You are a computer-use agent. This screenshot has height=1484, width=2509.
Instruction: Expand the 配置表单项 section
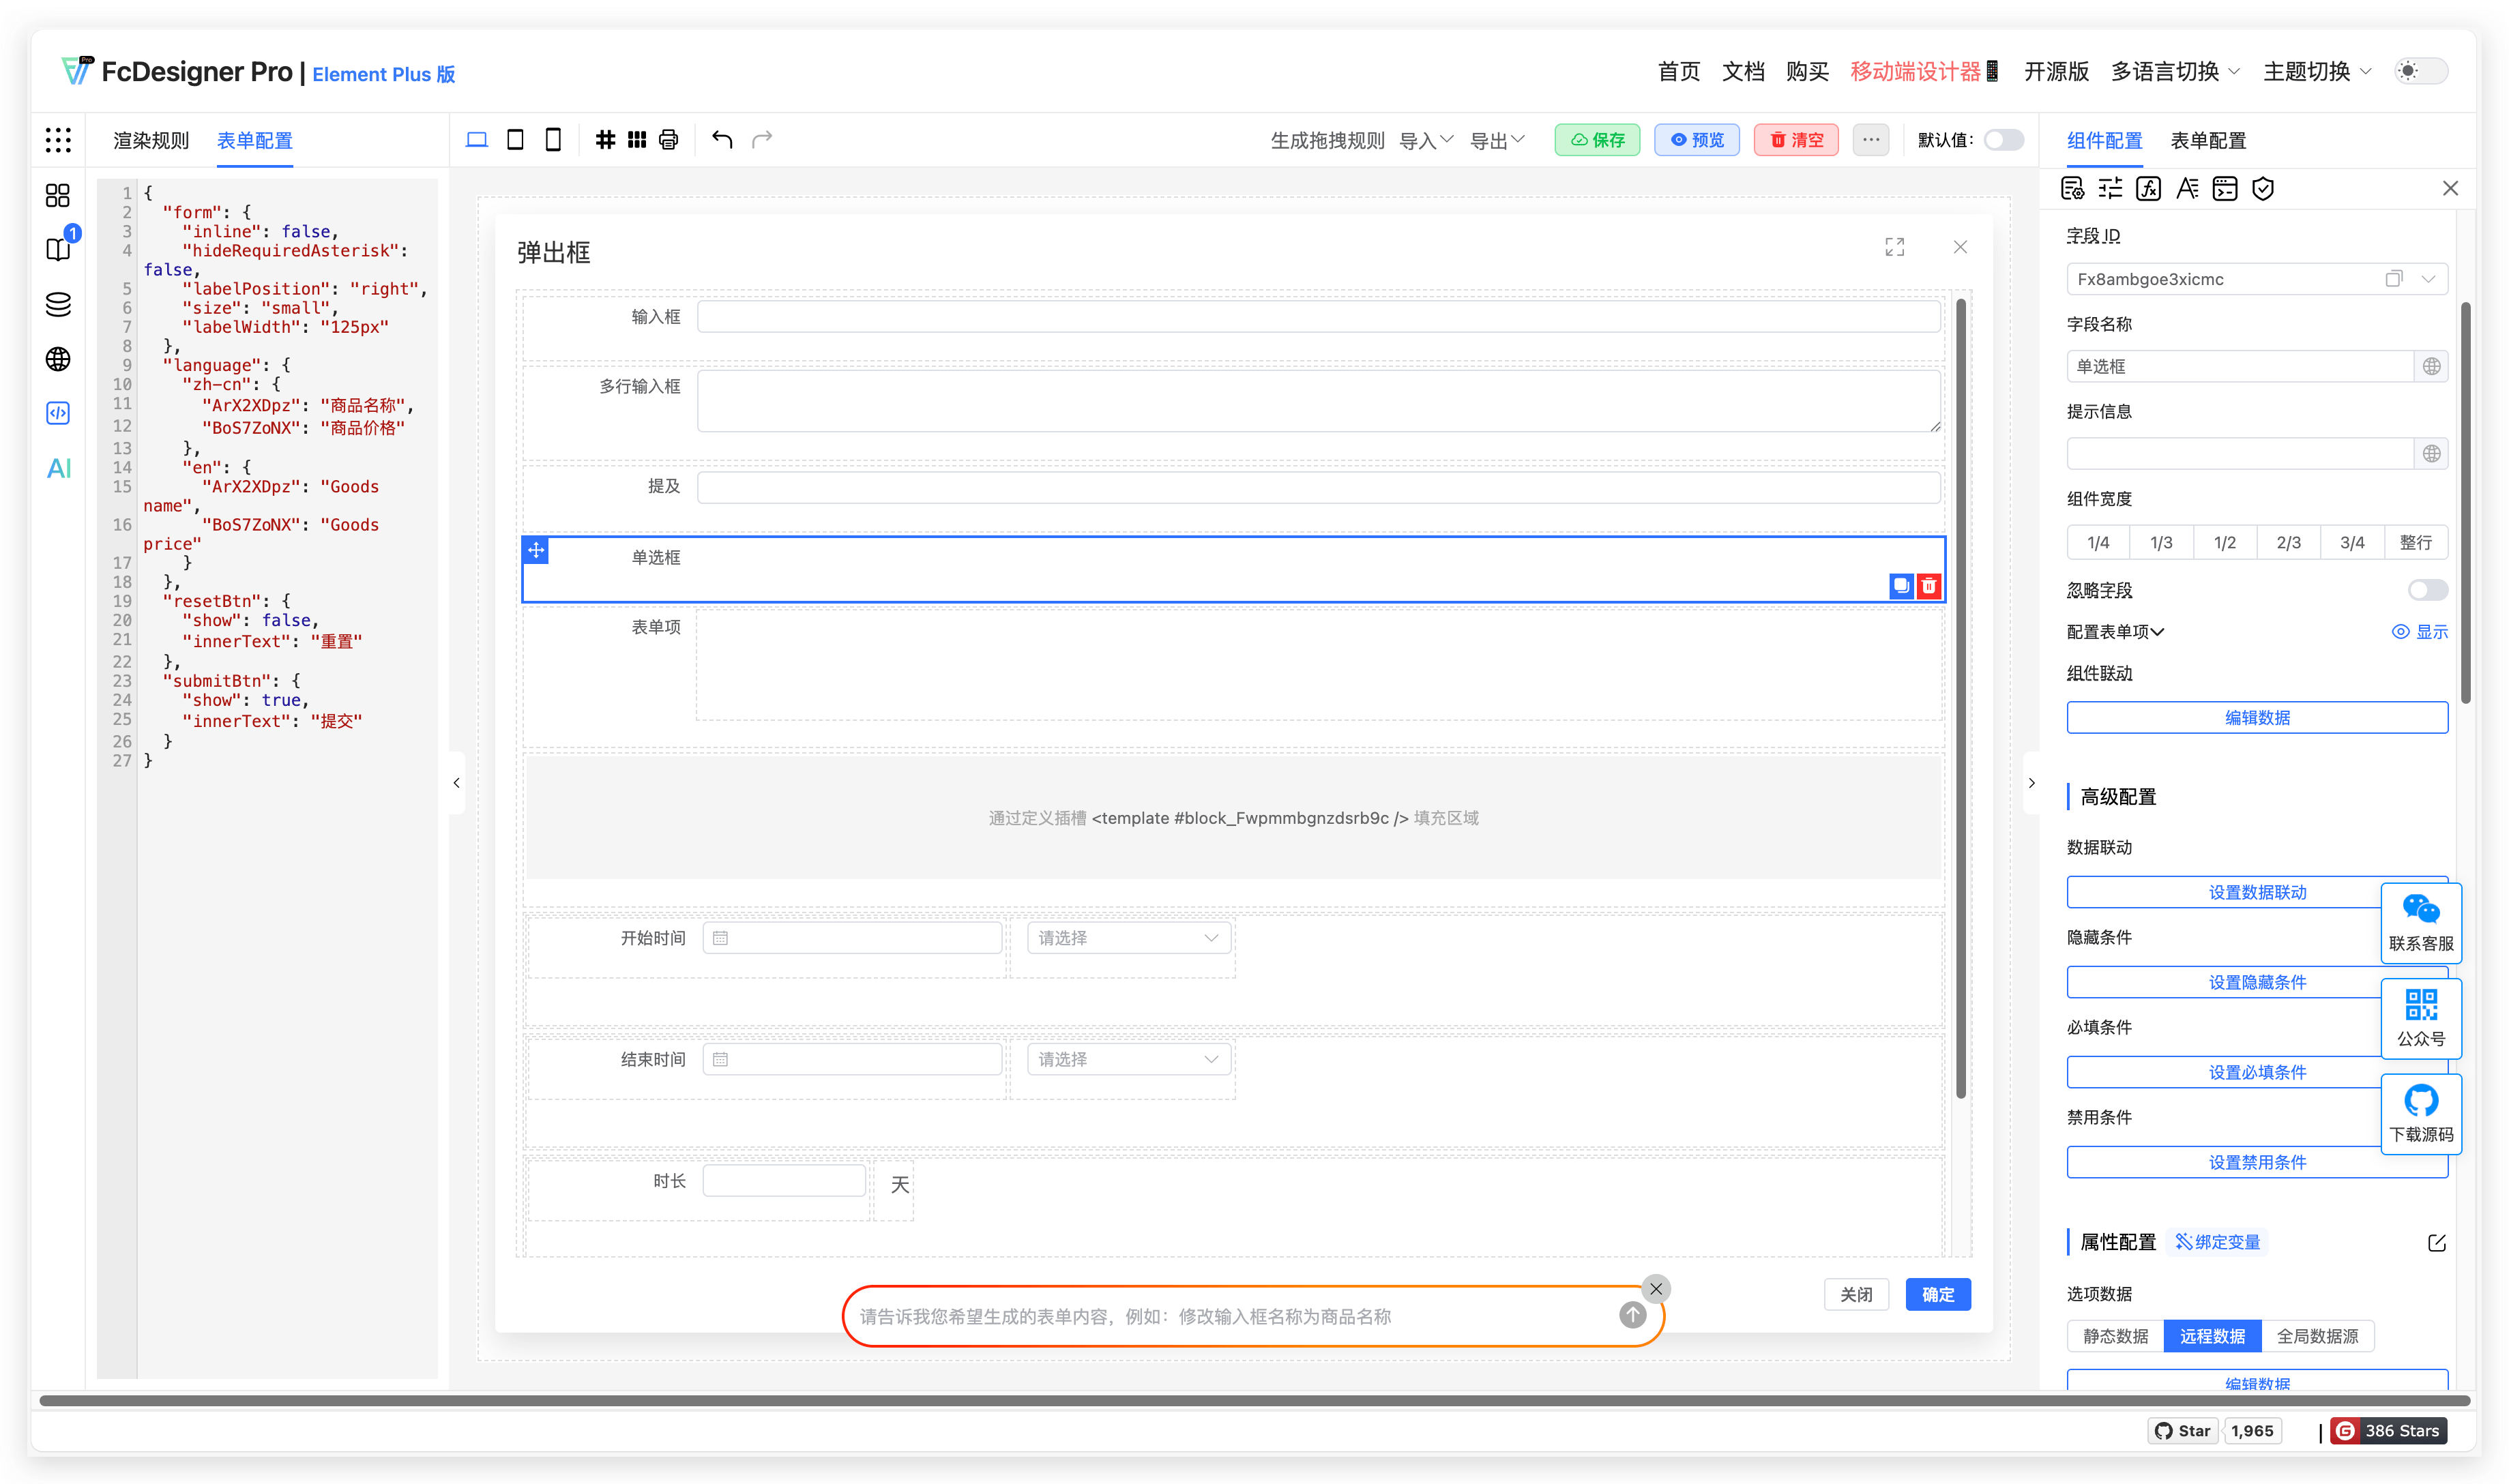pos(2115,632)
